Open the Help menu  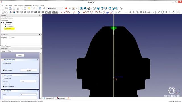pyautogui.click(x=42, y=5)
